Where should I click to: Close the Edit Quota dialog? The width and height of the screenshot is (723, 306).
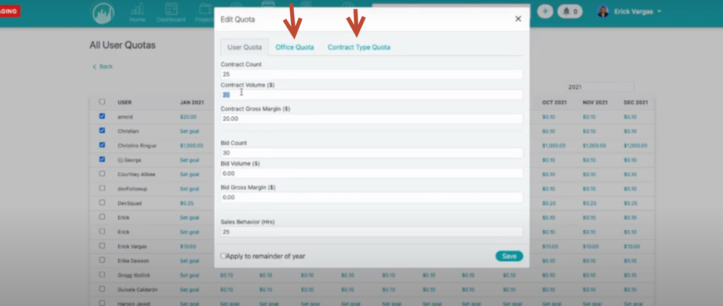518,19
